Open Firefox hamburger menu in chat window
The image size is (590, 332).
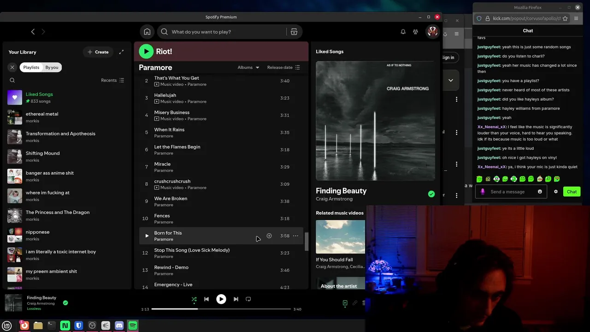(576, 18)
